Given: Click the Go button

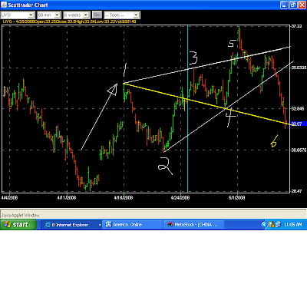Looking at the screenshot, I should coord(97,15).
